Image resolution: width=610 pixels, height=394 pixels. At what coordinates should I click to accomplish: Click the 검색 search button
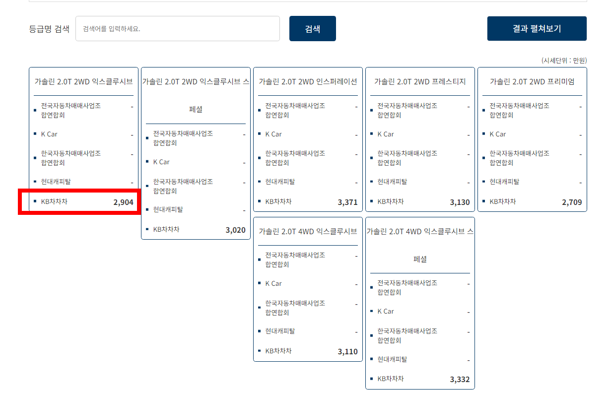tap(312, 28)
